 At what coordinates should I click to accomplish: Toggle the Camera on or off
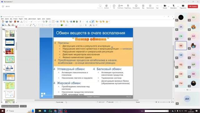coord(165,6)
